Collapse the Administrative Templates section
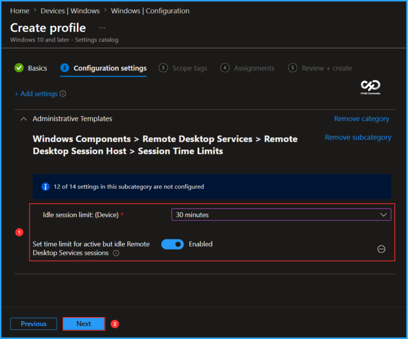Viewport: 408px width, 339px height. [24, 119]
